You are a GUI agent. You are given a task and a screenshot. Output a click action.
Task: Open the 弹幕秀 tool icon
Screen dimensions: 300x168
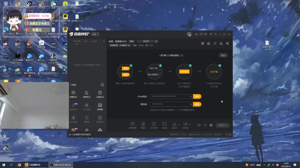coord(87,119)
